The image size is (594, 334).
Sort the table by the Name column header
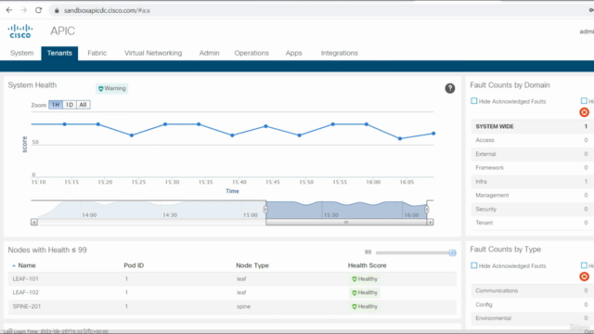click(27, 265)
